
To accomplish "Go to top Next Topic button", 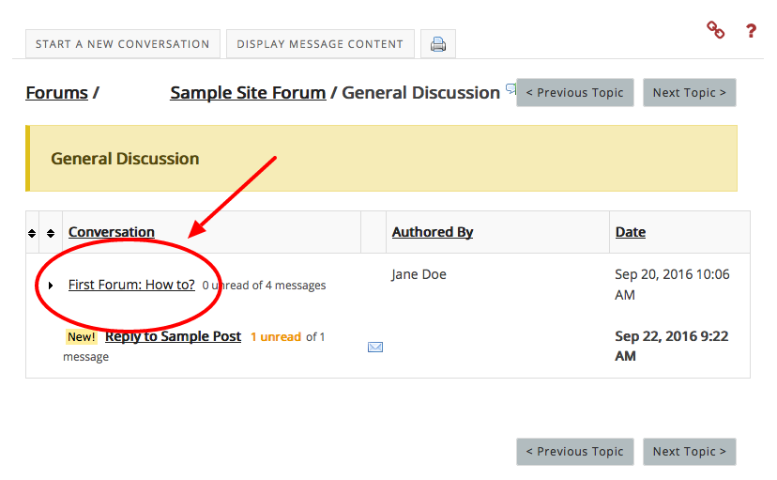I will click(x=690, y=93).
